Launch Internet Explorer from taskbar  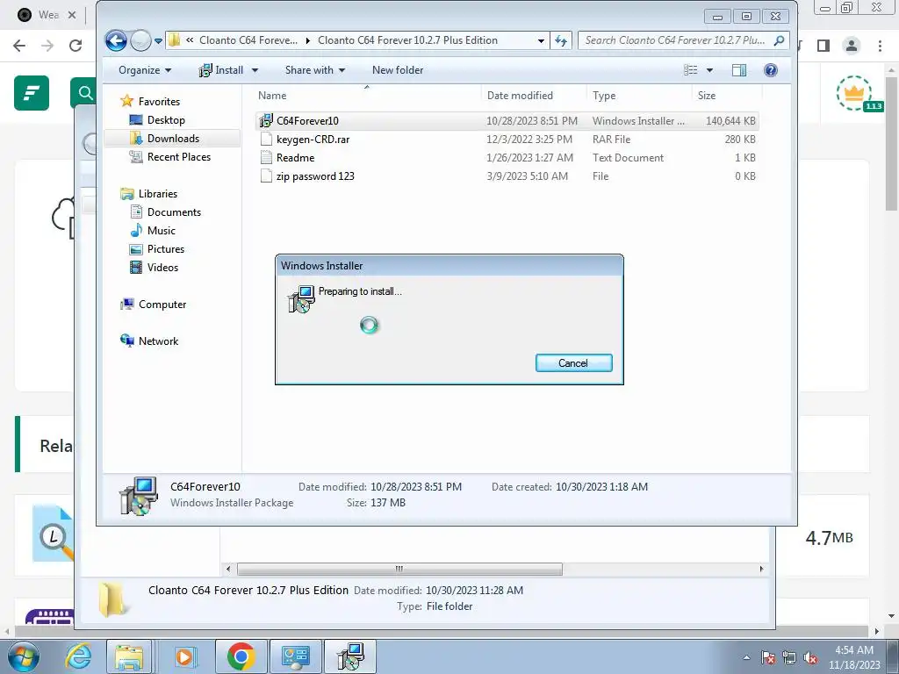click(78, 656)
